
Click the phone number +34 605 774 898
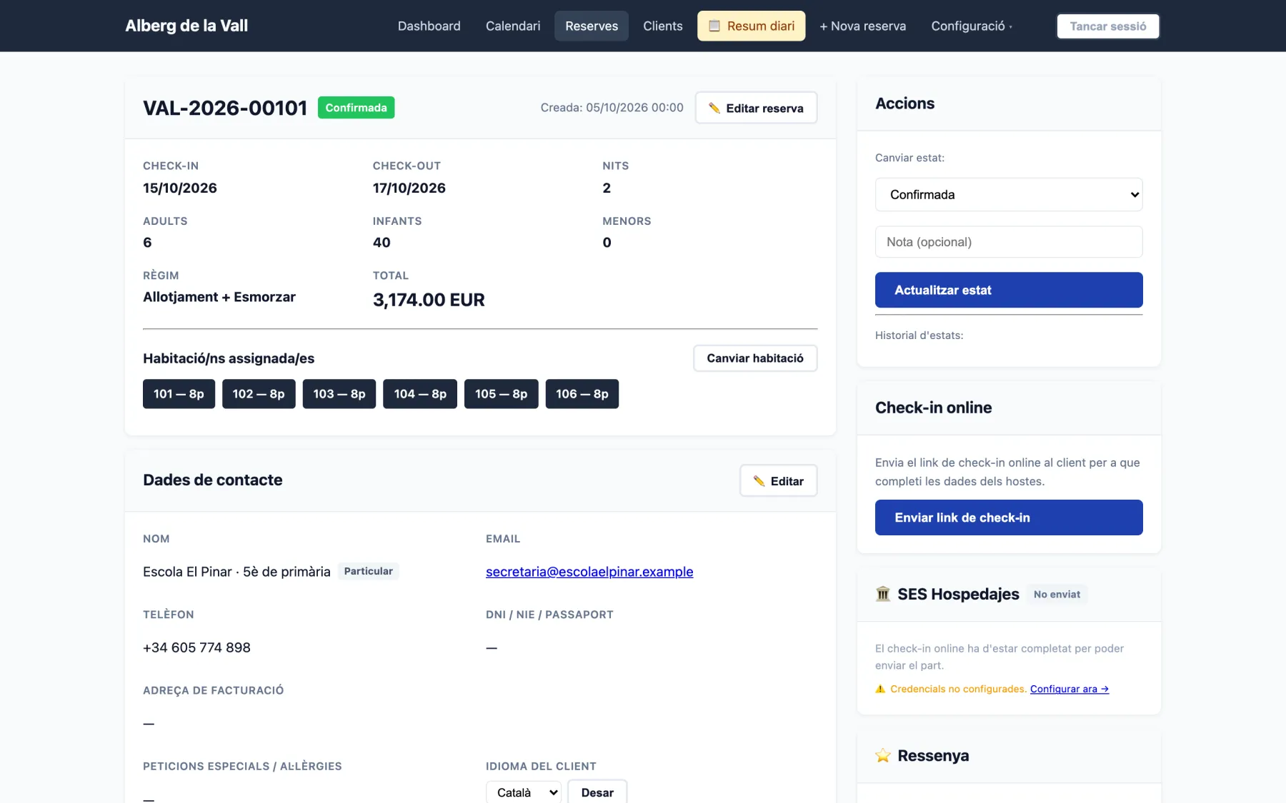(196, 647)
